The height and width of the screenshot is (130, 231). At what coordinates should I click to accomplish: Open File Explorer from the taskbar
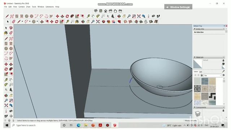[86, 125]
